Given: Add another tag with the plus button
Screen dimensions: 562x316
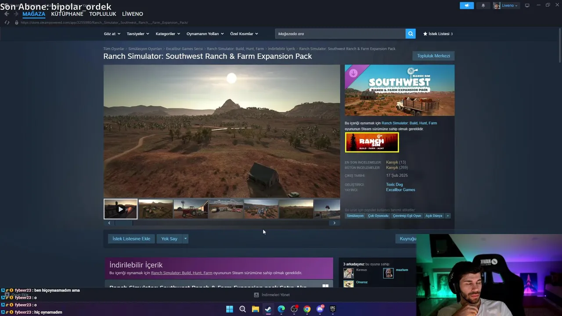Looking at the screenshot, I should [448, 215].
